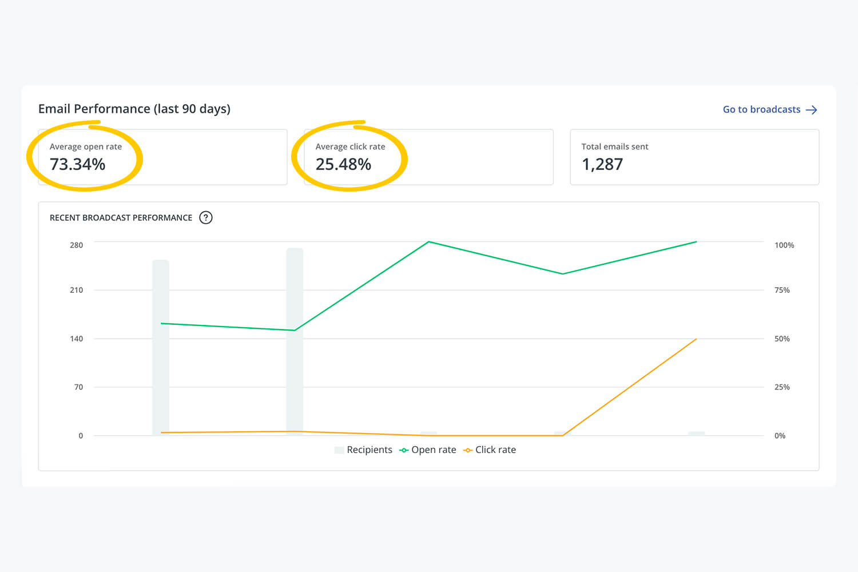Select the Average open rate card
Image resolution: width=858 pixels, height=572 pixels.
162,157
